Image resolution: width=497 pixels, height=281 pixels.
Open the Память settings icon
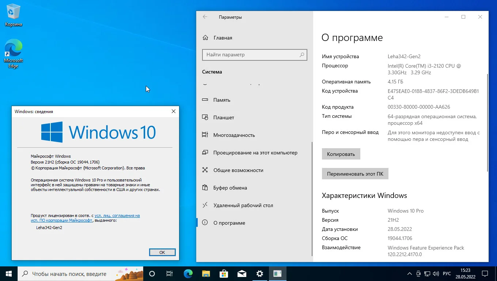pos(205,100)
